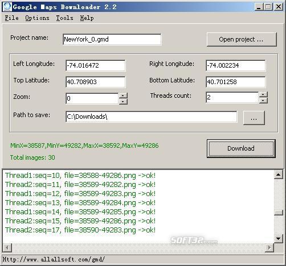Click the vertical scrollbar thumb in log
The image size is (286, 266).
[278, 213]
